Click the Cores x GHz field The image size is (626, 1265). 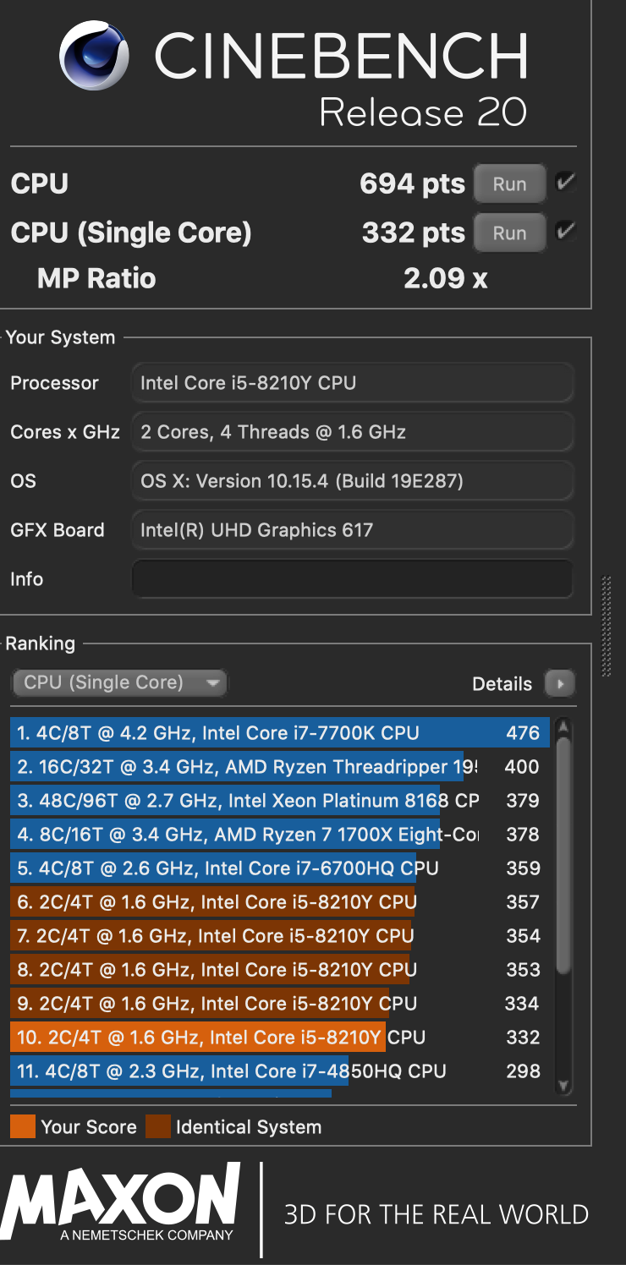[x=353, y=432]
